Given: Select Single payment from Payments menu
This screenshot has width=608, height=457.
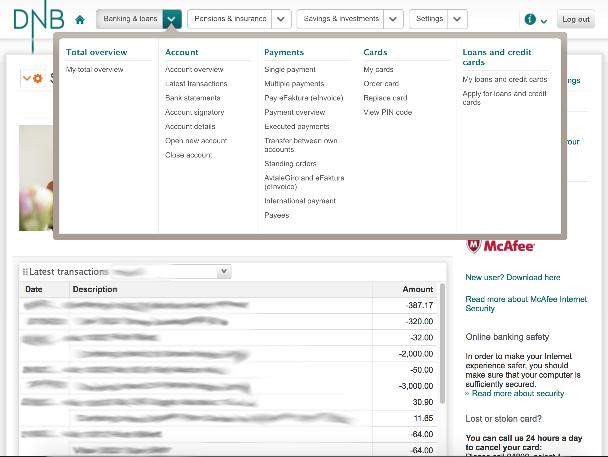Looking at the screenshot, I should click(289, 69).
